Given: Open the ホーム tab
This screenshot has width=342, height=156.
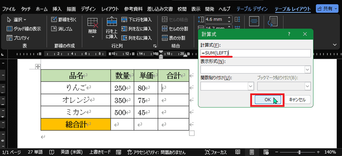Looking at the screenshot, I should tap(41, 9).
